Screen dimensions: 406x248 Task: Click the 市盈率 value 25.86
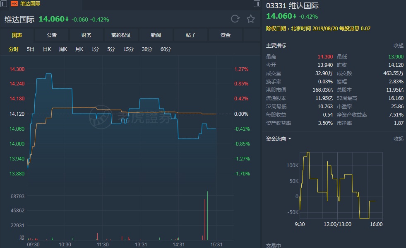click(397, 106)
